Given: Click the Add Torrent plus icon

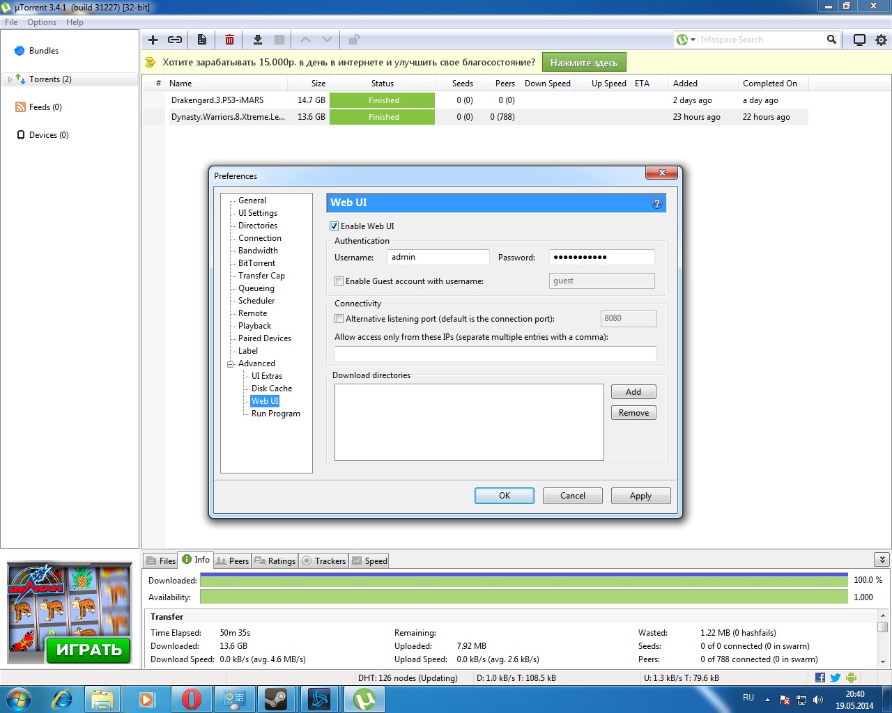Looking at the screenshot, I should 153,40.
